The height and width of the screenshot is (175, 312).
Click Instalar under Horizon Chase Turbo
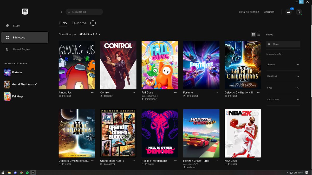189,167
